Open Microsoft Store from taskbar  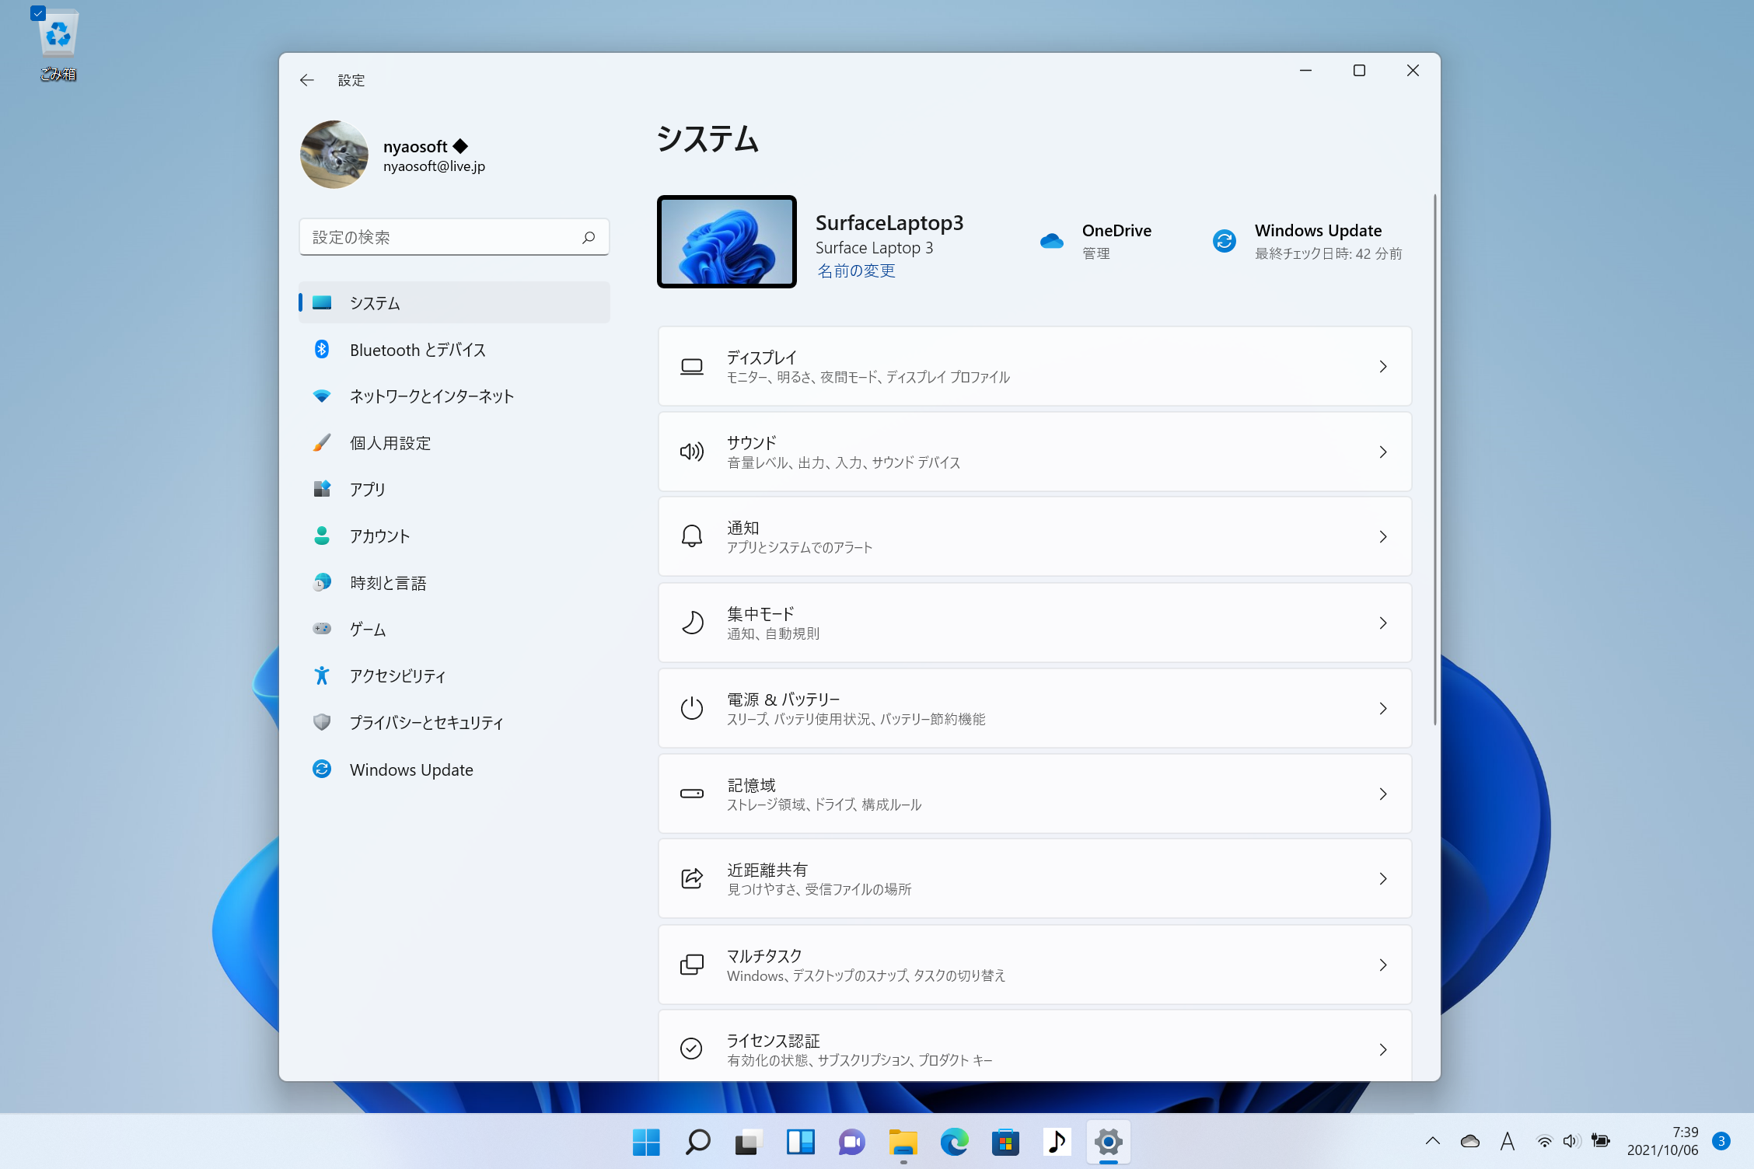[1005, 1142]
